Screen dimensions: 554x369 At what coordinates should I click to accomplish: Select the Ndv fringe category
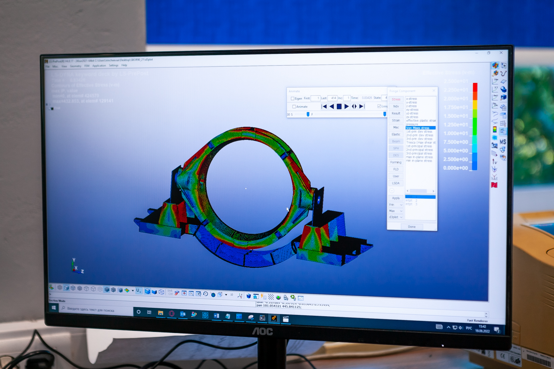[396, 107]
